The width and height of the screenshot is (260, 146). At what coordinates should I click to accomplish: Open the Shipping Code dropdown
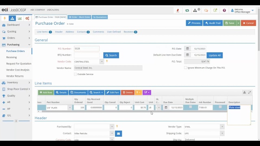(x=222, y=133)
